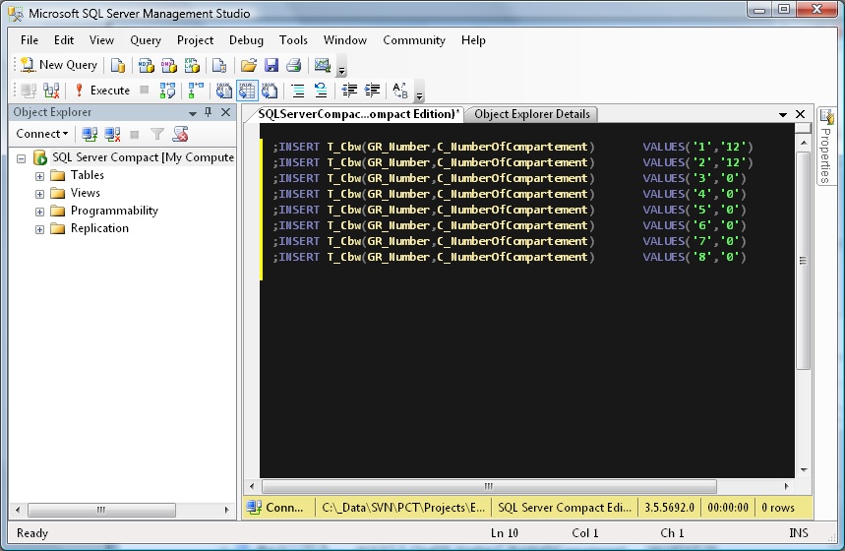Select the Tables folder item
Viewport: 845px width, 551px height.
pos(88,175)
